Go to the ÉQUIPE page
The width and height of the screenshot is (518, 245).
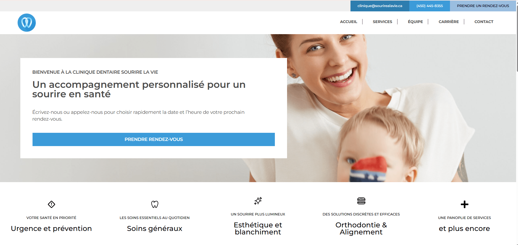click(x=415, y=22)
